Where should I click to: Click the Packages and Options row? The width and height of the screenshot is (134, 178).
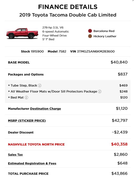pyautogui.click(x=68, y=74)
